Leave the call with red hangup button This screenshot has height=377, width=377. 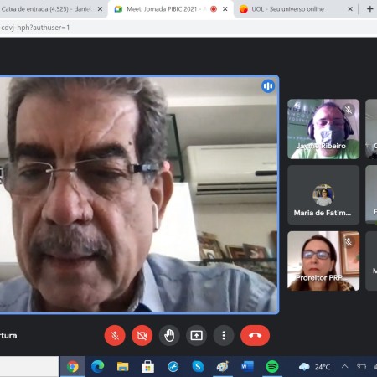(255, 335)
